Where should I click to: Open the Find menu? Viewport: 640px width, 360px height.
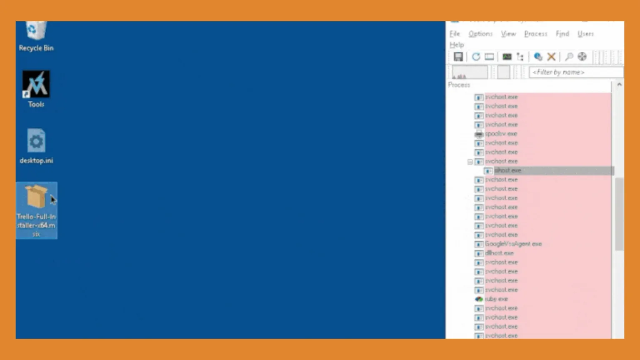click(562, 34)
